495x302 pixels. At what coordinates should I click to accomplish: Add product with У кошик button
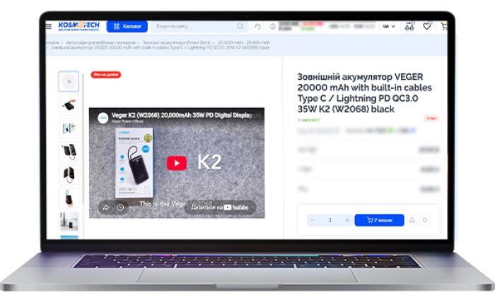coord(379,220)
